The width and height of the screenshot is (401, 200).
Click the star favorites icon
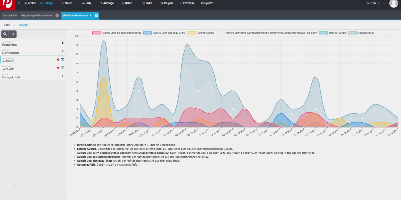click(x=379, y=3)
